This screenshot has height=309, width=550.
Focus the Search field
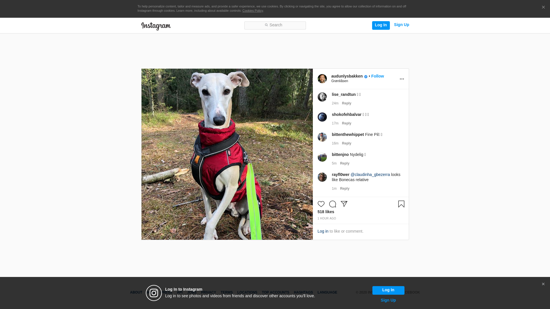275,25
